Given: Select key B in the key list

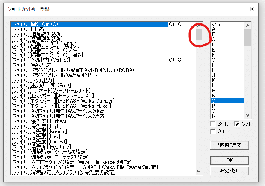Looking at the screenshot, I should 228,34.
